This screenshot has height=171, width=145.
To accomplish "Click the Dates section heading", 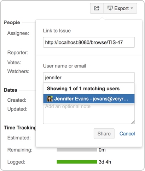I will [11, 90].
